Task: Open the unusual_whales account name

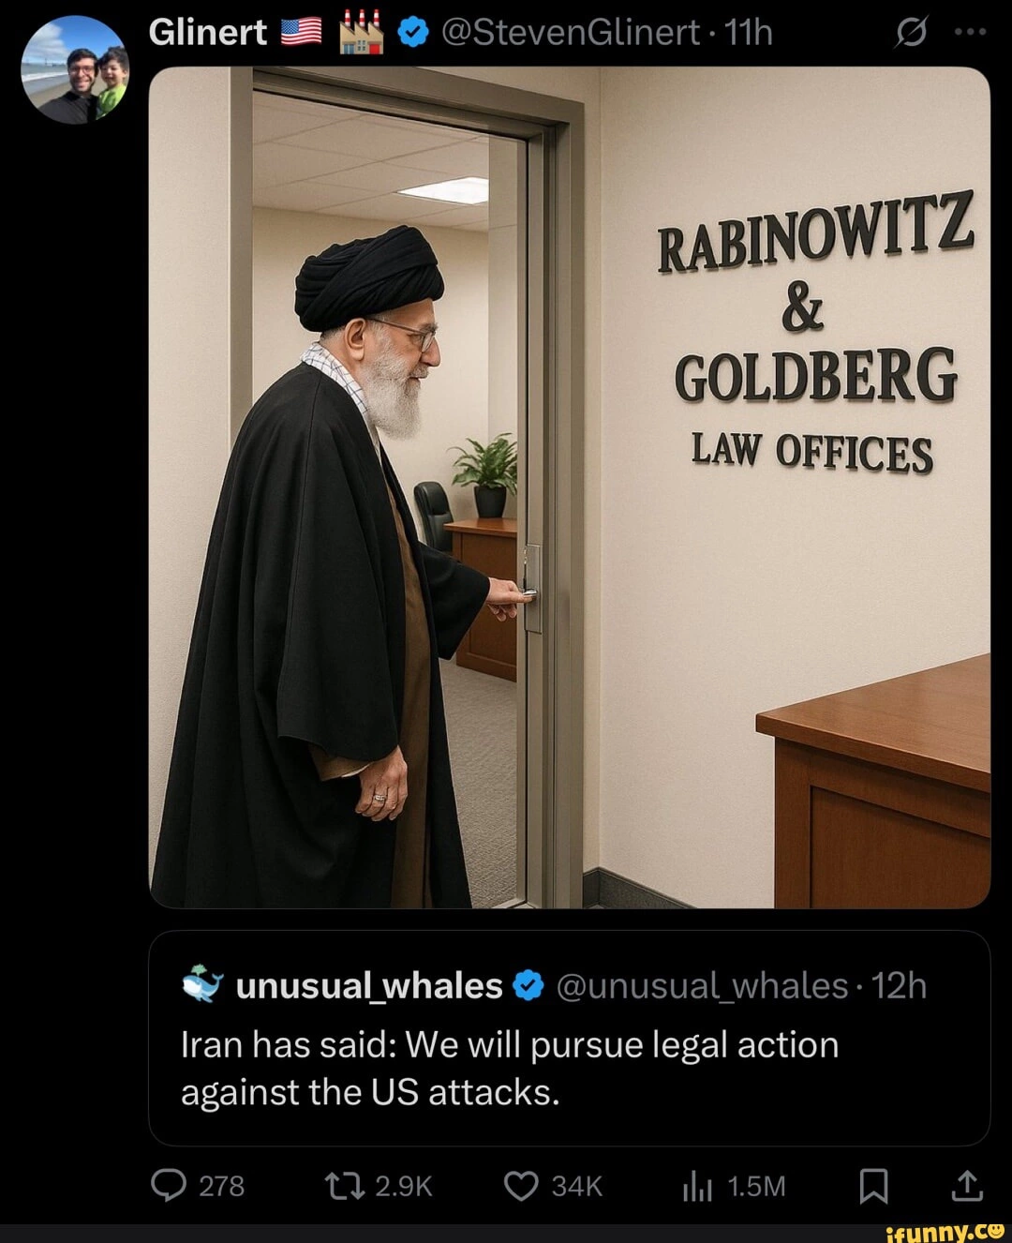Action: (x=369, y=986)
